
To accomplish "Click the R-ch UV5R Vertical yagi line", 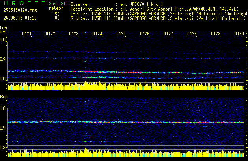I will [158, 18].
